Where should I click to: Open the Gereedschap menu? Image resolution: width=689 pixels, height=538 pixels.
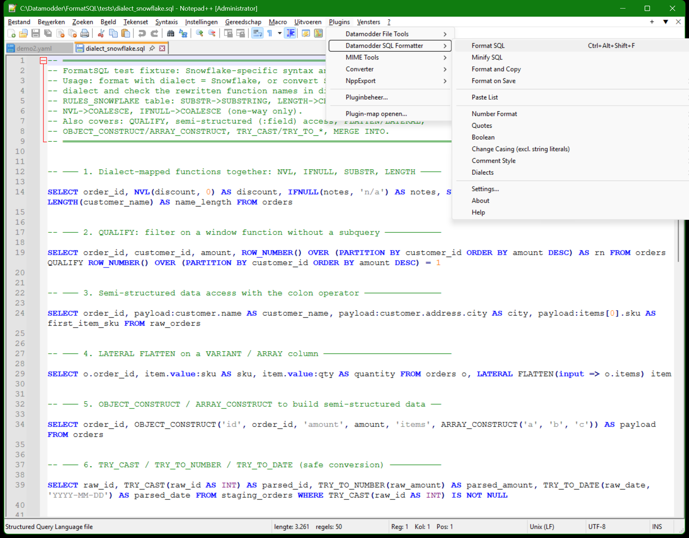coord(243,22)
